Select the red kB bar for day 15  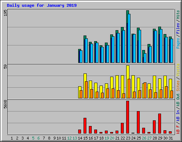click(85, 126)
